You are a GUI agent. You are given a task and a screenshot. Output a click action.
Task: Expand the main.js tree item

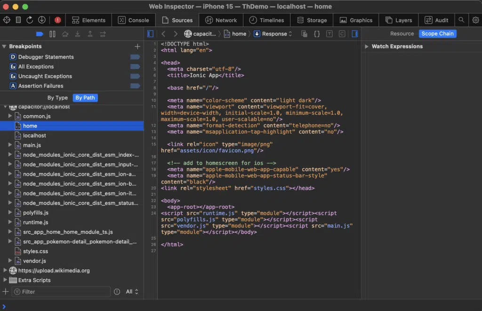(x=10, y=145)
